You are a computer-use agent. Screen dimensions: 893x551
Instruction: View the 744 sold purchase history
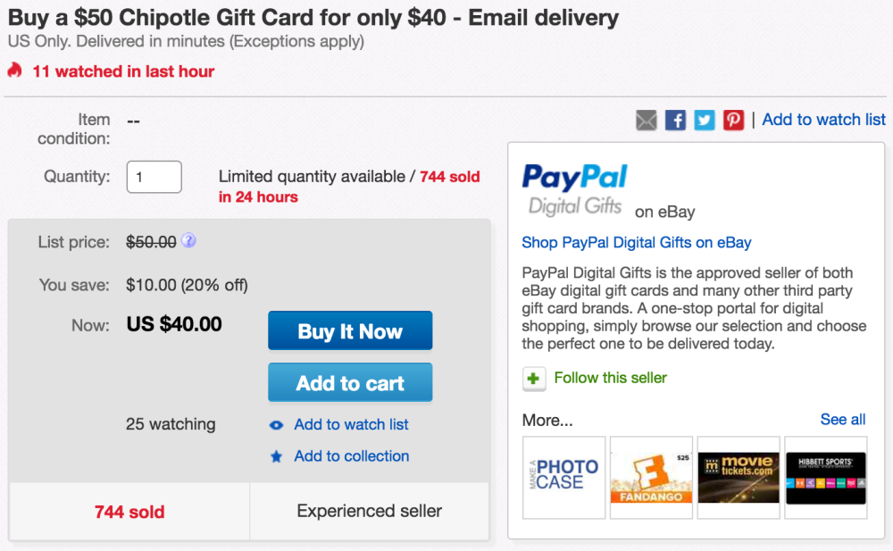(129, 512)
